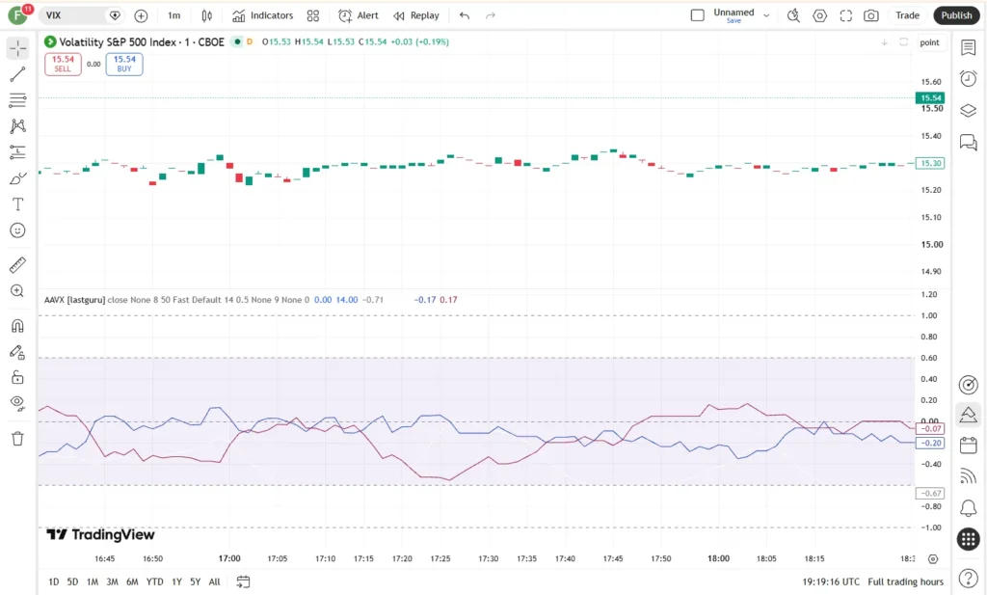Open time axis settings gear
The height and width of the screenshot is (595, 987).
[x=933, y=559]
